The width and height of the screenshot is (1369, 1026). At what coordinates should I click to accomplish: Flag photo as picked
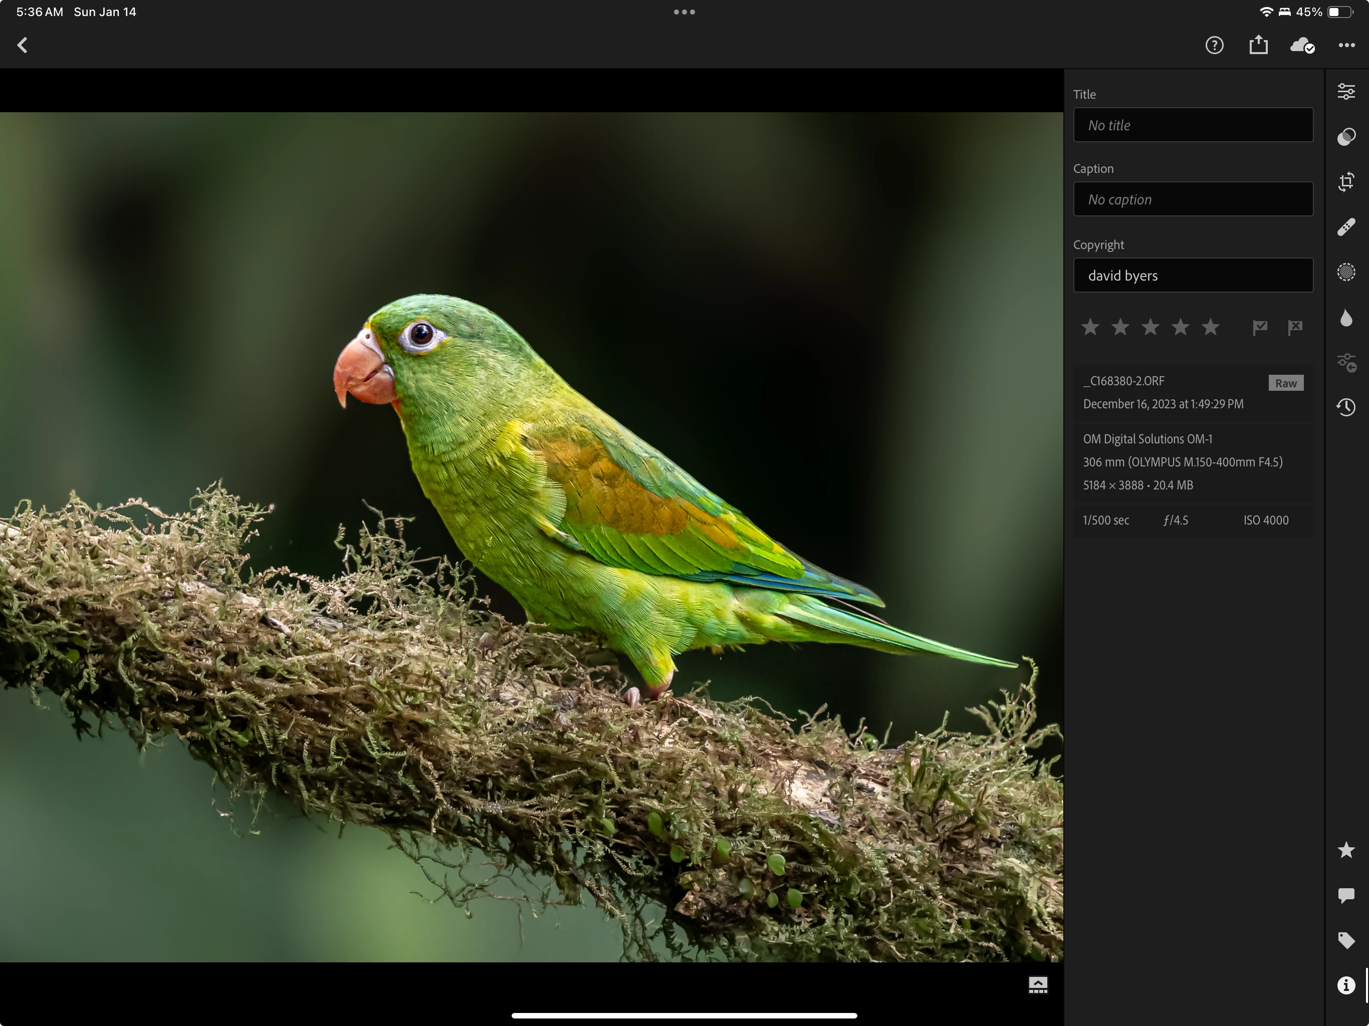point(1259,327)
